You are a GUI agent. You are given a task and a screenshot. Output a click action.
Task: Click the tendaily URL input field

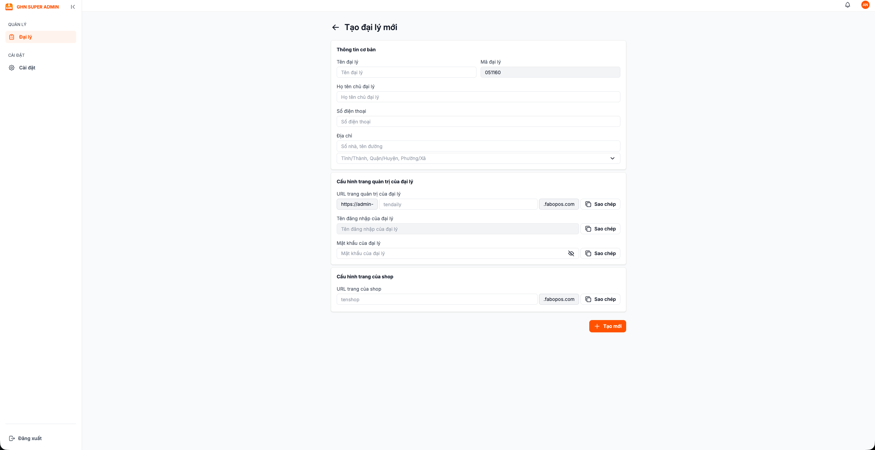tap(458, 204)
